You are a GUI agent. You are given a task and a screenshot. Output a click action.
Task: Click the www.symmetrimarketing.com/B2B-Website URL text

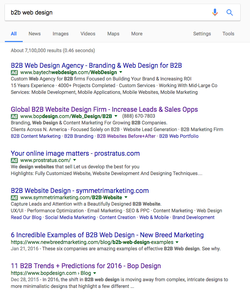pos(71,198)
